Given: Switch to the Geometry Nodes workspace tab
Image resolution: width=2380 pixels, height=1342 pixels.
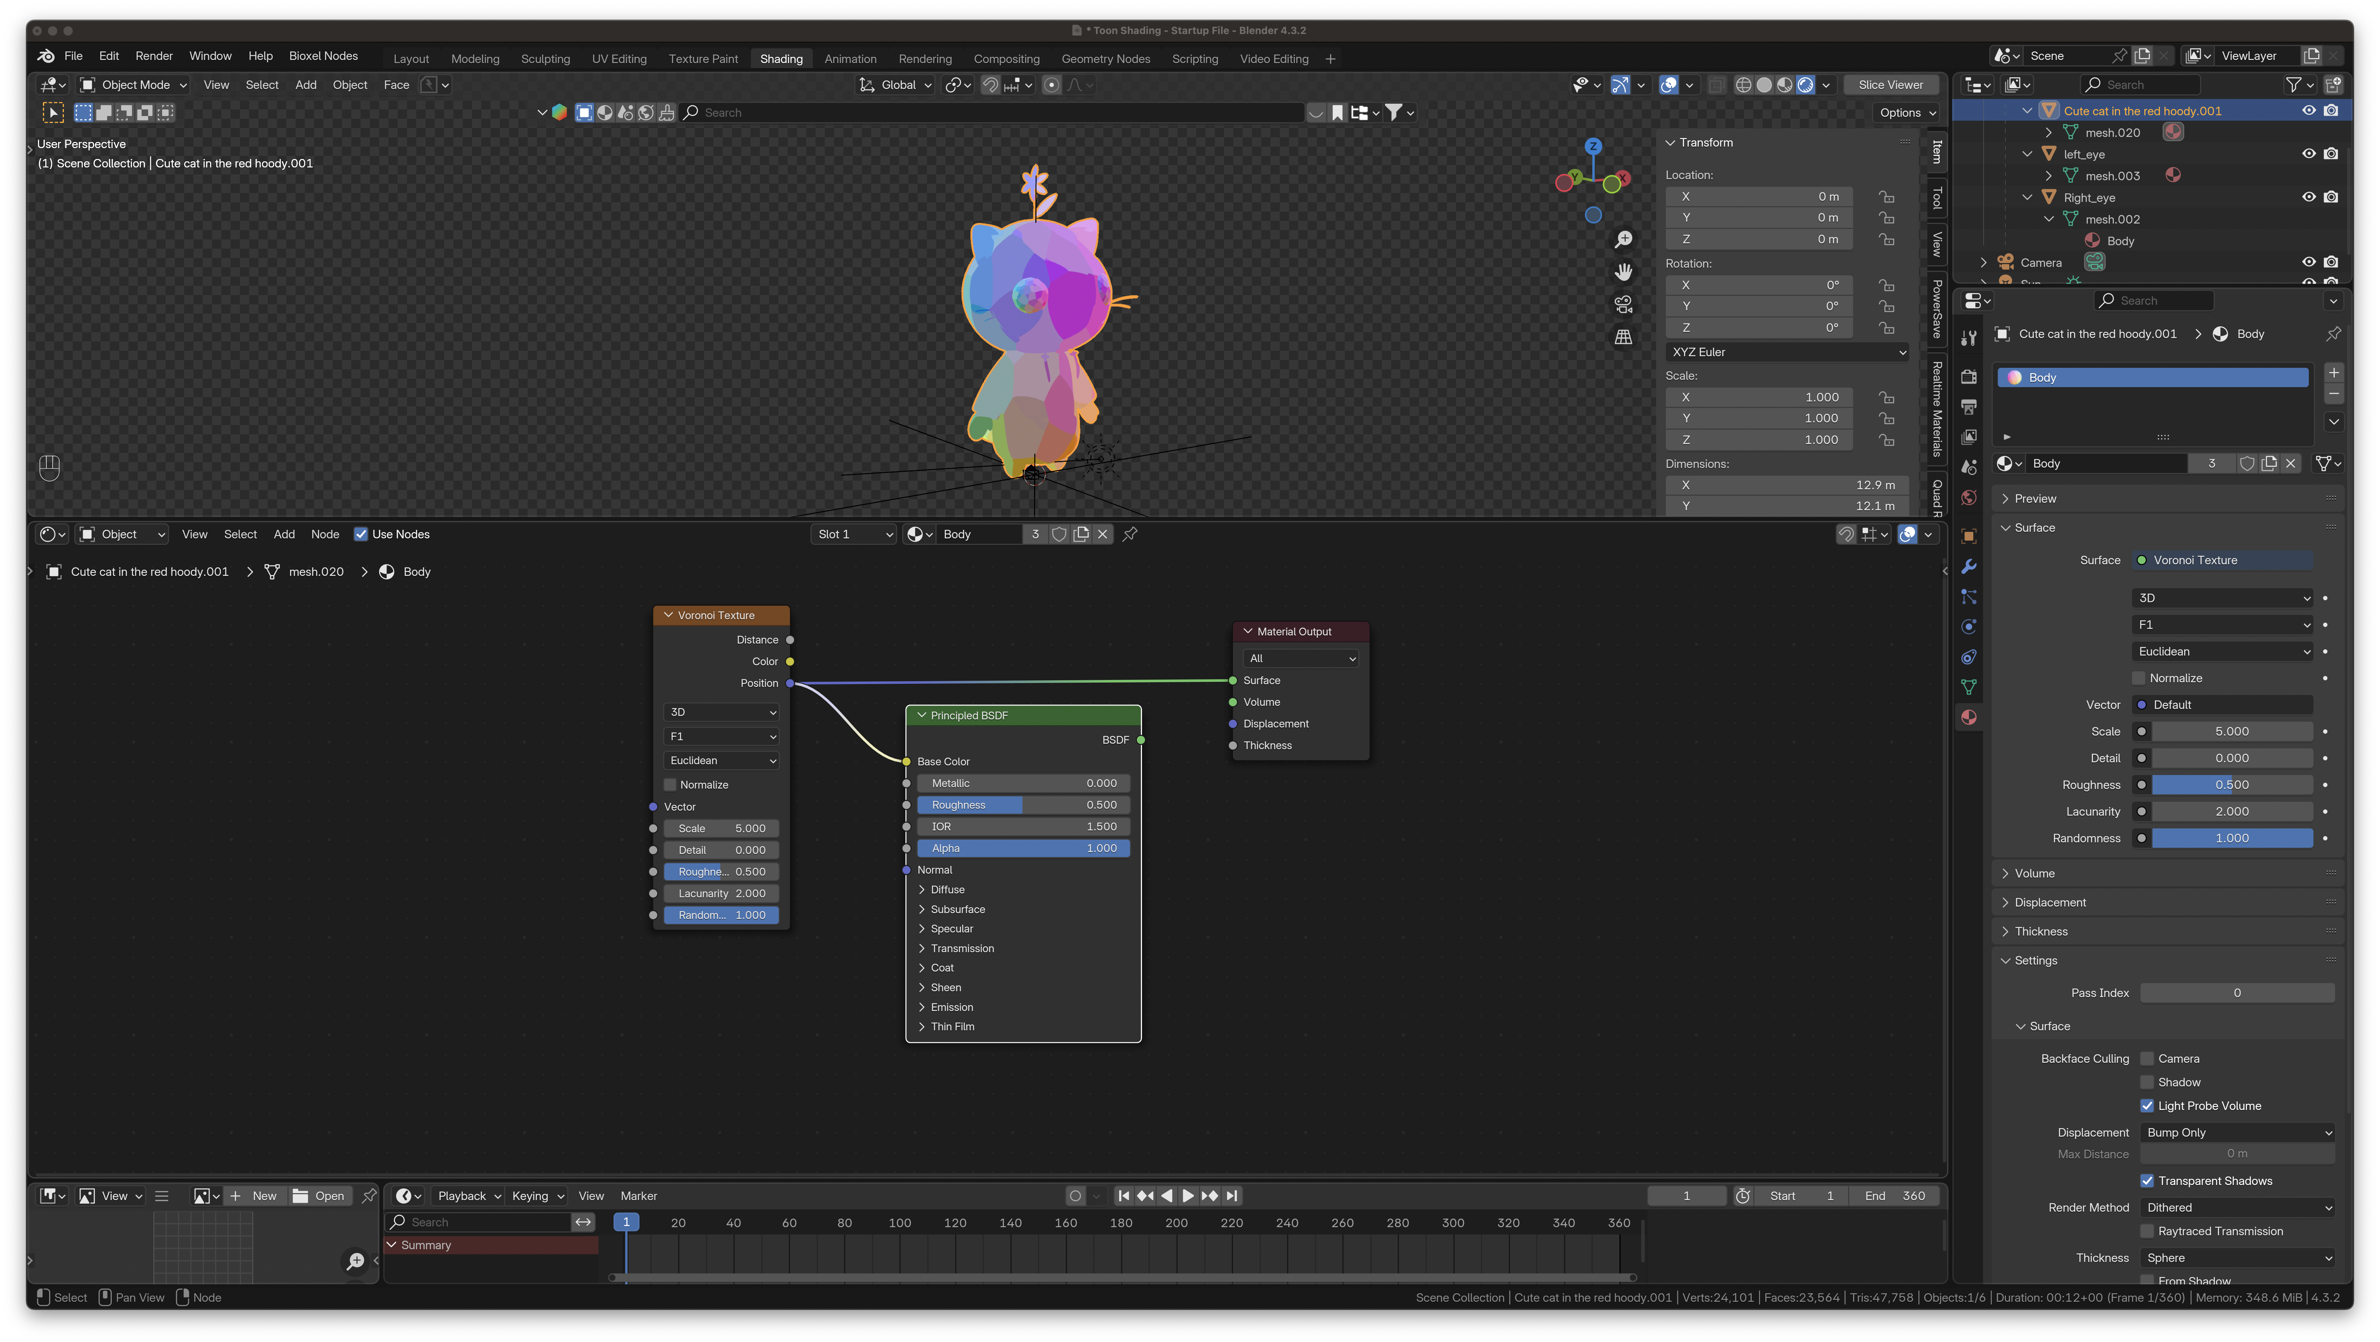Looking at the screenshot, I should [x=1106, y=59].
